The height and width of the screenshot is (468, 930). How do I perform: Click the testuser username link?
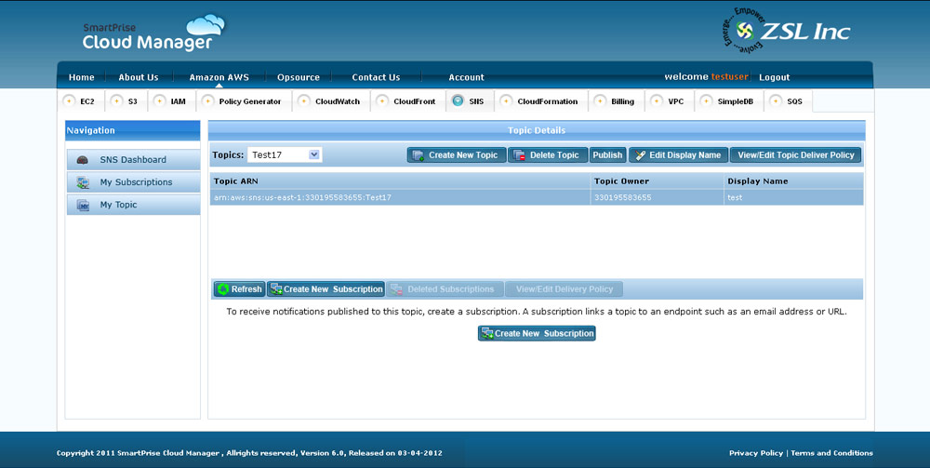[729, 76]
